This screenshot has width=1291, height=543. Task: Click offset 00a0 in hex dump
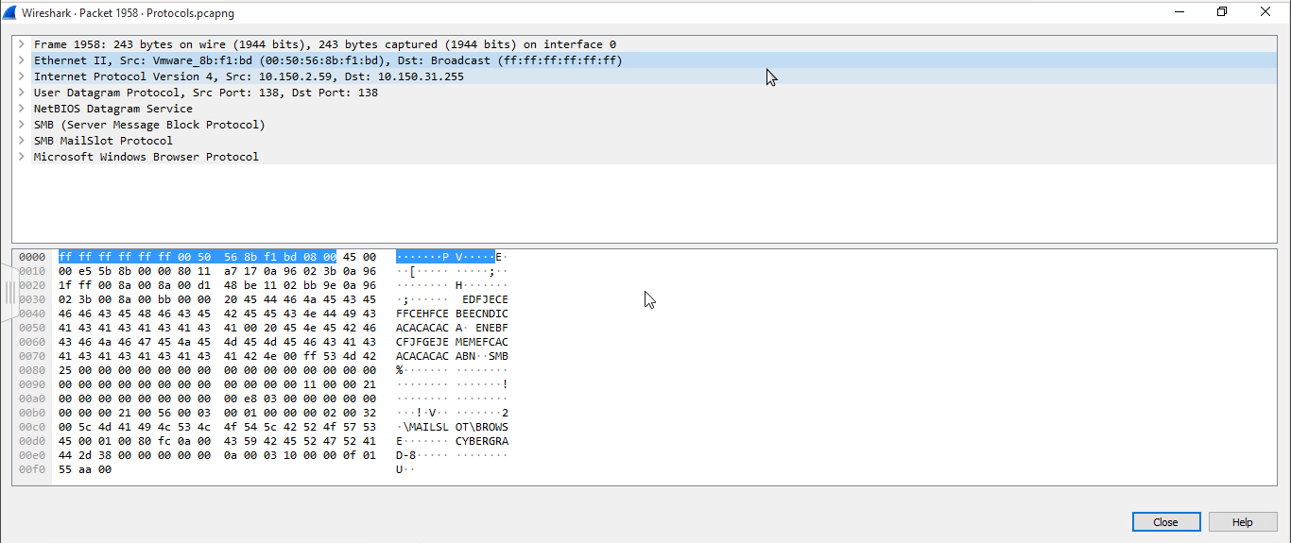(32, 399)
